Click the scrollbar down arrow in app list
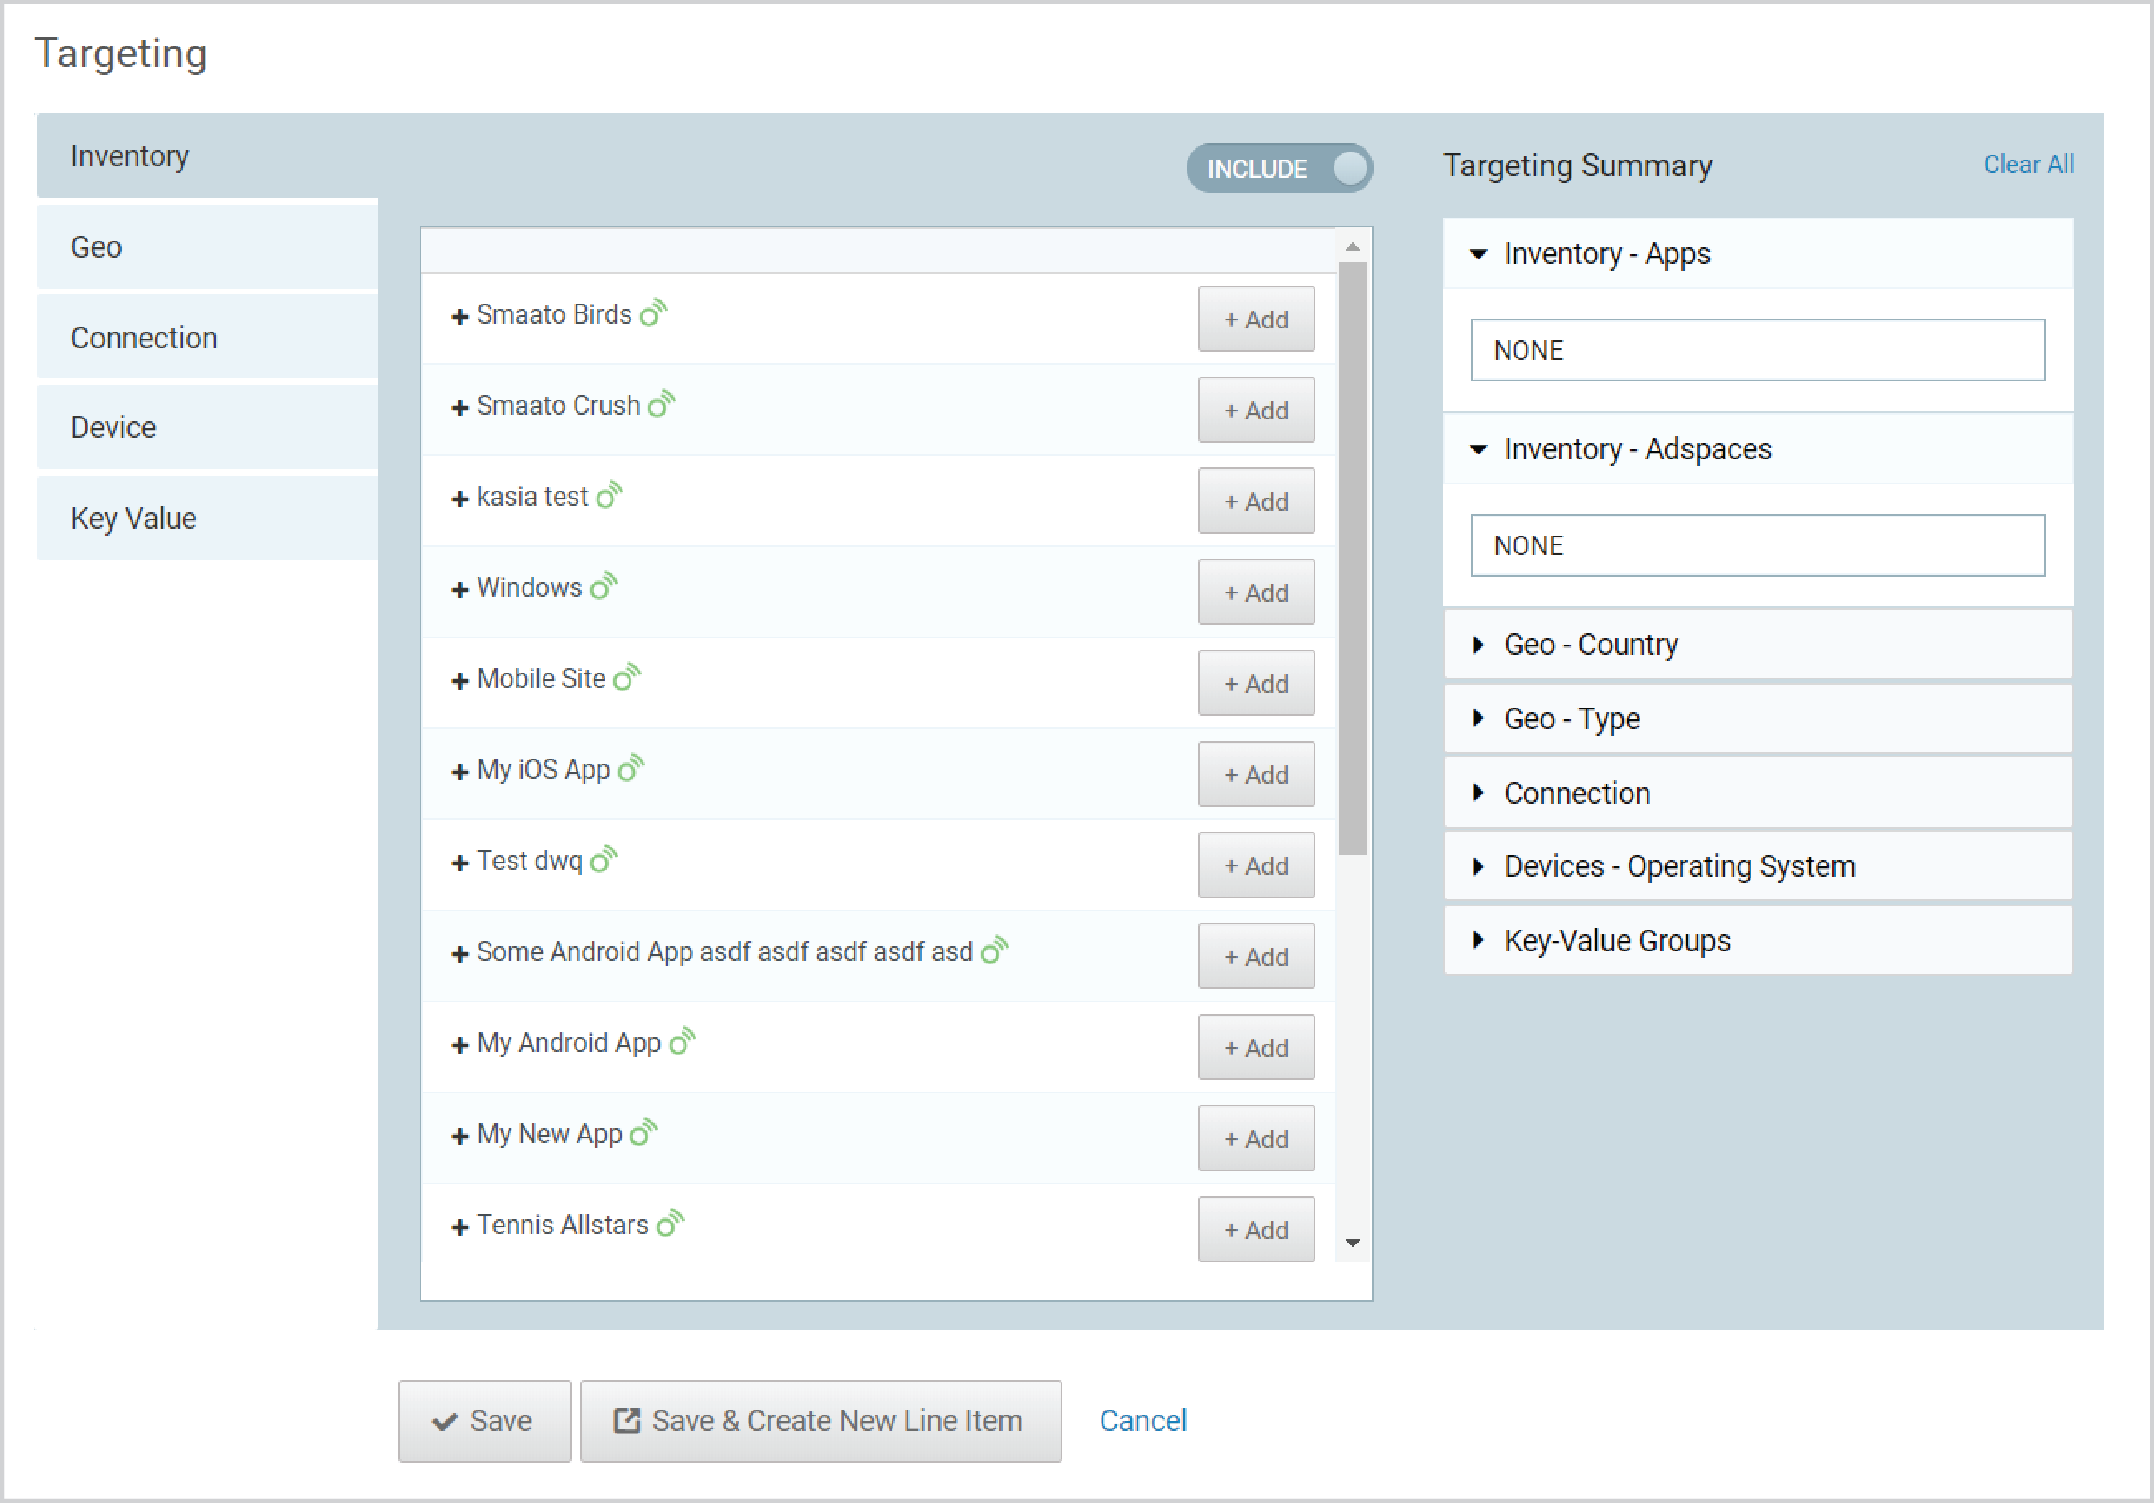This screenshot has height=1503, width=2154. 1352,1244
